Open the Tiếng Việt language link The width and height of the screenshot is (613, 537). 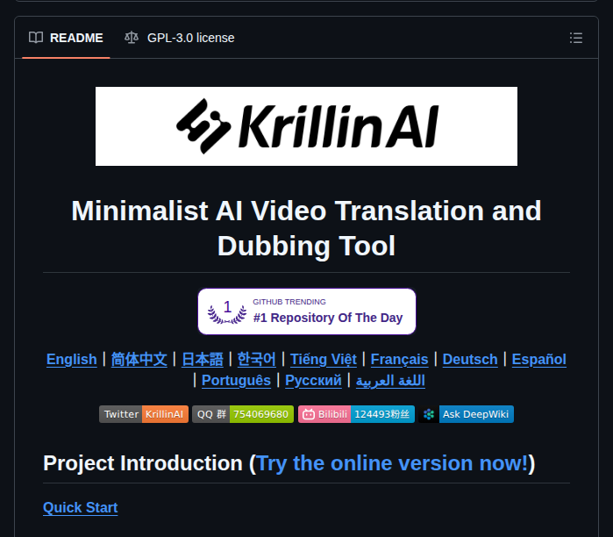tap(324, 360)
